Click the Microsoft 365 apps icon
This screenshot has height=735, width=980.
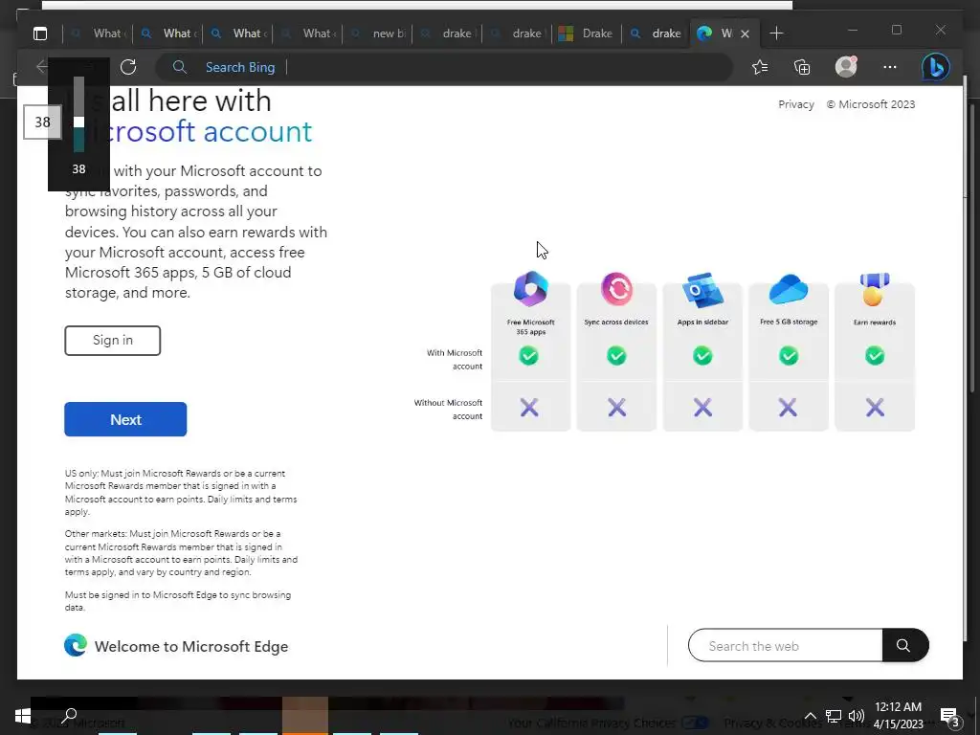point(530,288)
